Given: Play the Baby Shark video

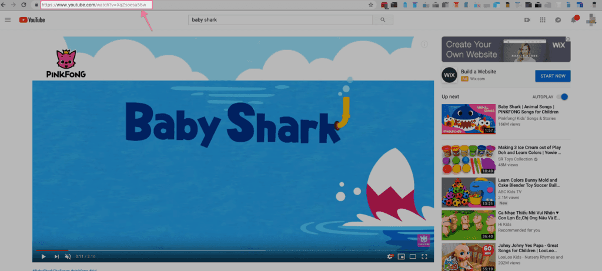Looking at the screenshot, I should point(44,256).
